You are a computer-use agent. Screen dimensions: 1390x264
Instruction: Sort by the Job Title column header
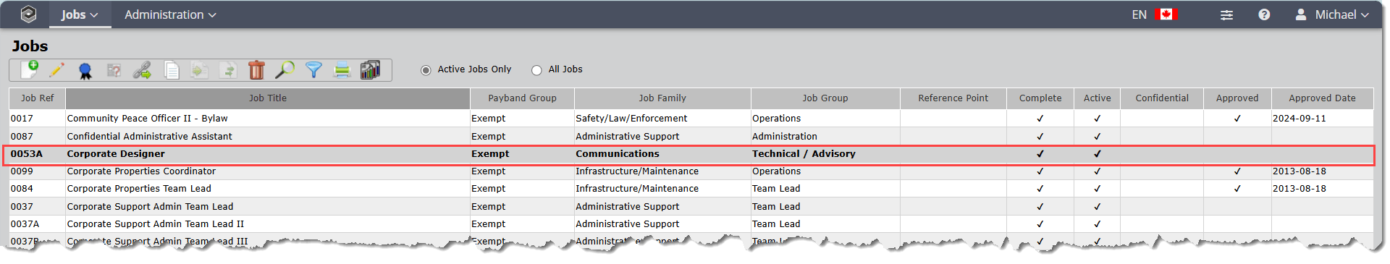click(268, 98)
